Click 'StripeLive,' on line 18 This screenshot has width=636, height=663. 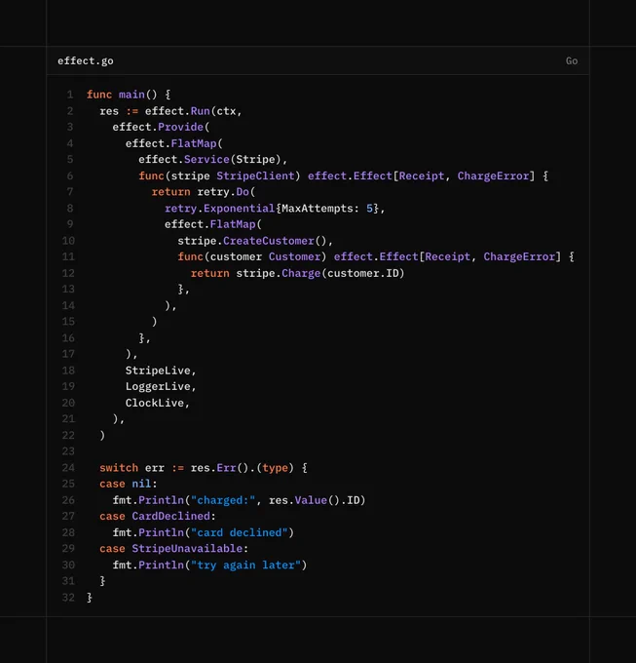[x=161, y=370]
